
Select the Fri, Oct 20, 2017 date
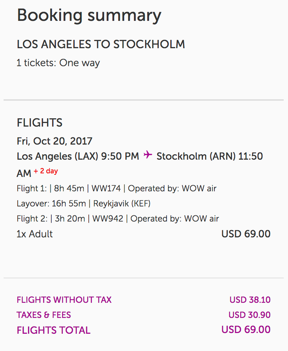(55, 141)
